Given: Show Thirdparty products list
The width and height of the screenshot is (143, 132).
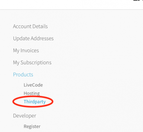Looking at the screenshot, I should (35, 102).
